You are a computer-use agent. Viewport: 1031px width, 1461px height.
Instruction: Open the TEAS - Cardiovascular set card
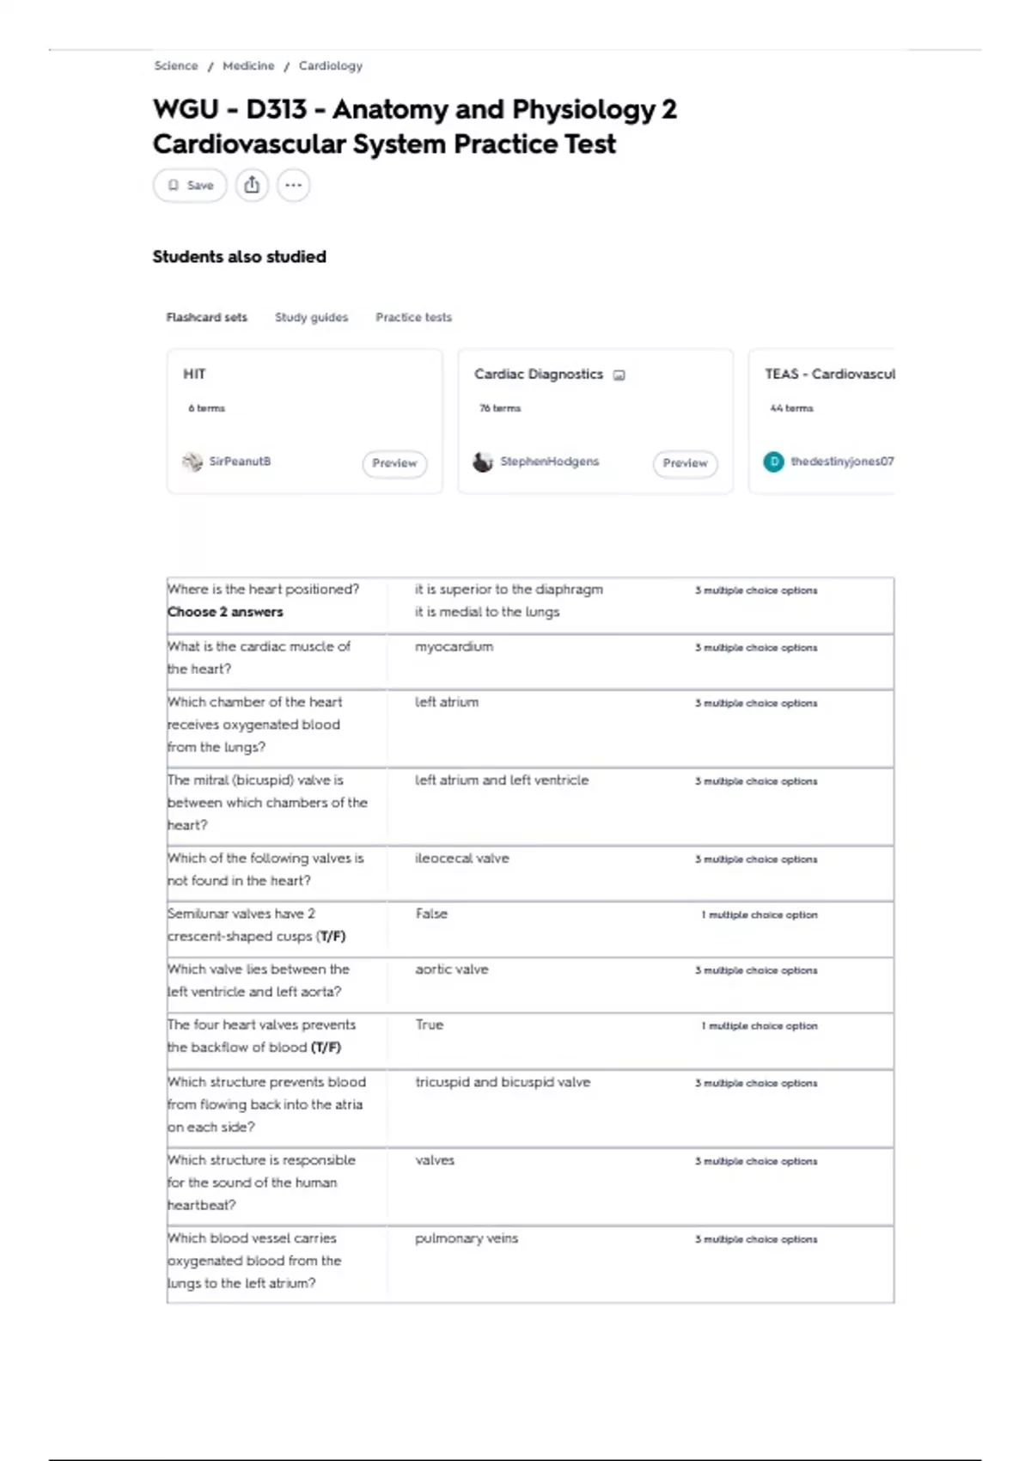coord(821,421)
